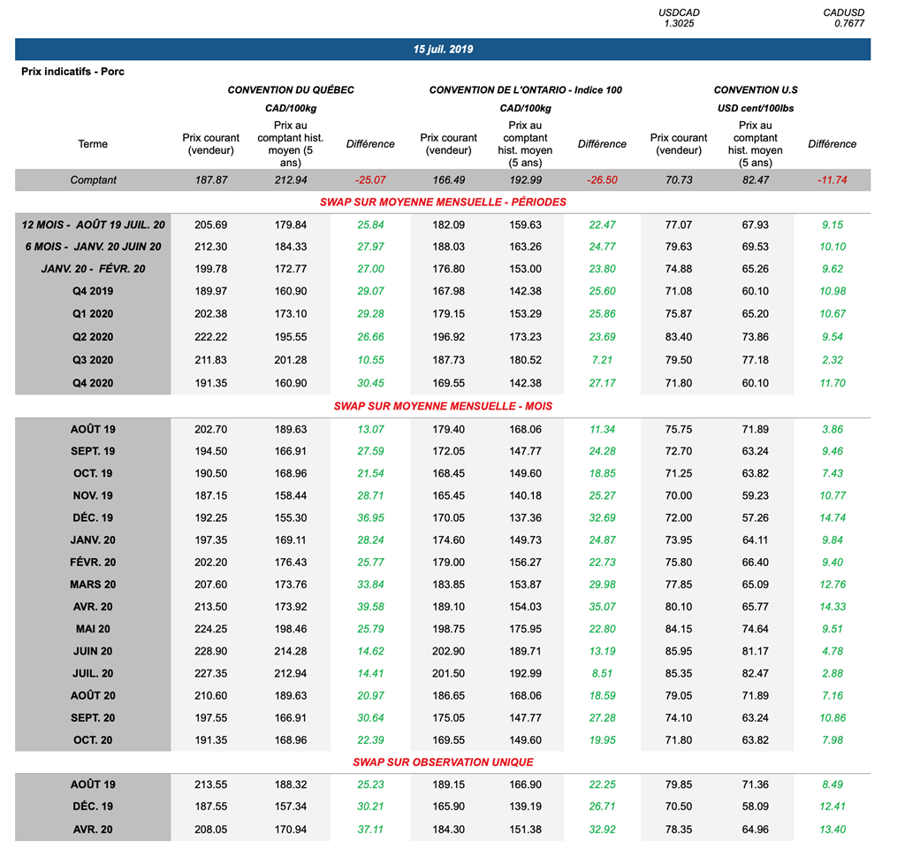Click the Q4 2019 row label
905x842 pixels.
tap(93, 291)
